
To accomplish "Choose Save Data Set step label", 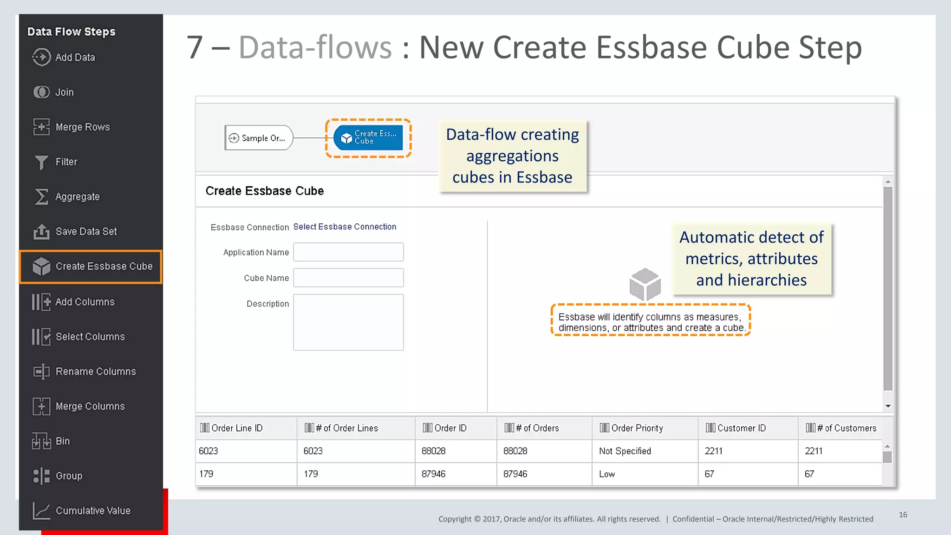I will click(x=86, y=232).
